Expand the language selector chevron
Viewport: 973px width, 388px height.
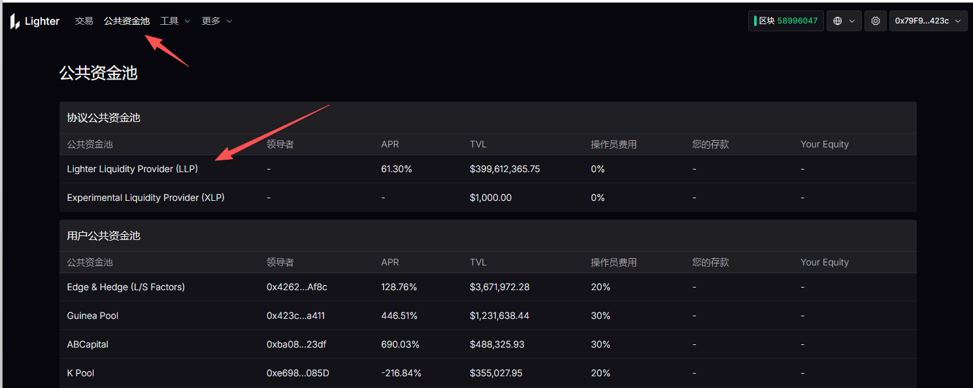coord(851,20)
